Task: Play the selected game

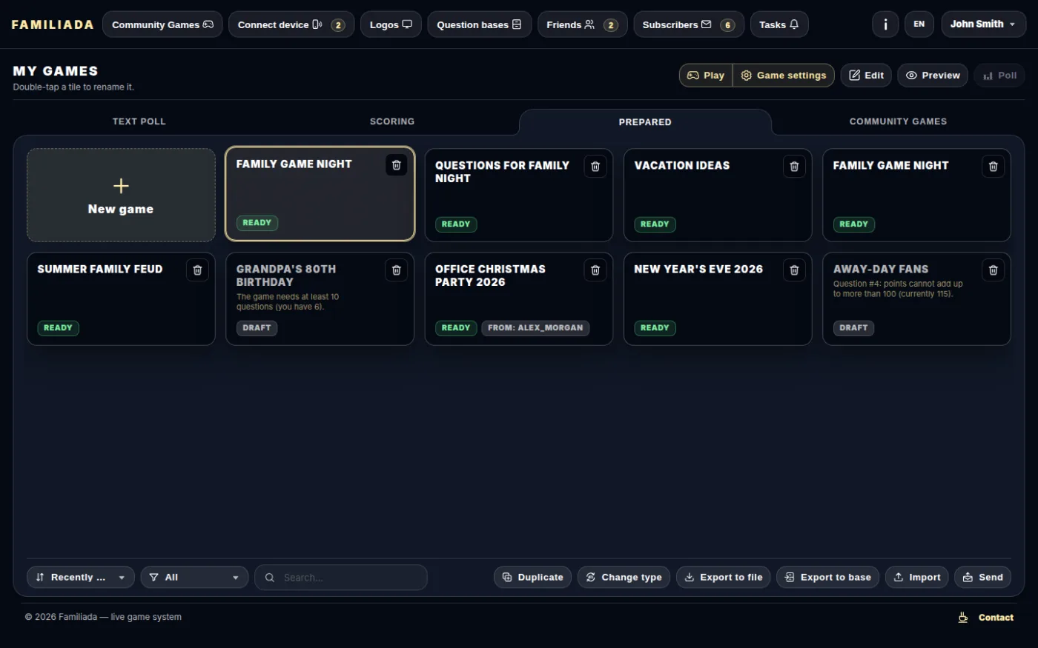Action: 706,76
